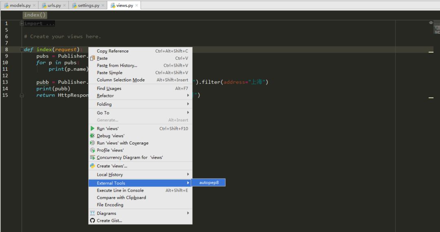Viewport: 440px width, 232px height.
Task: Expand the Folding submenu arrow
Action: pos(188,104)
